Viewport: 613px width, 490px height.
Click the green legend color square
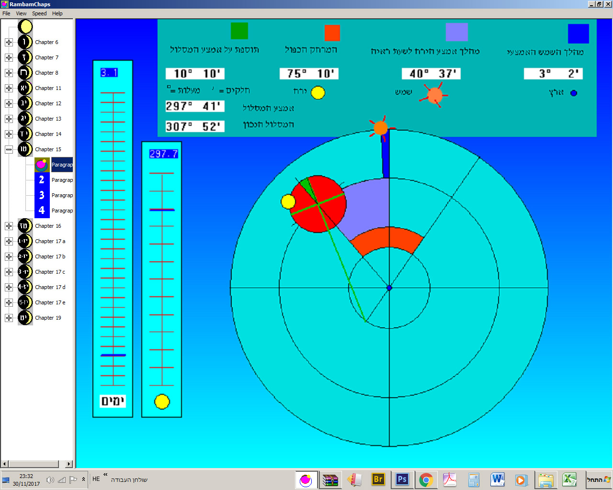pyautogui.click(x=239, y=31)
